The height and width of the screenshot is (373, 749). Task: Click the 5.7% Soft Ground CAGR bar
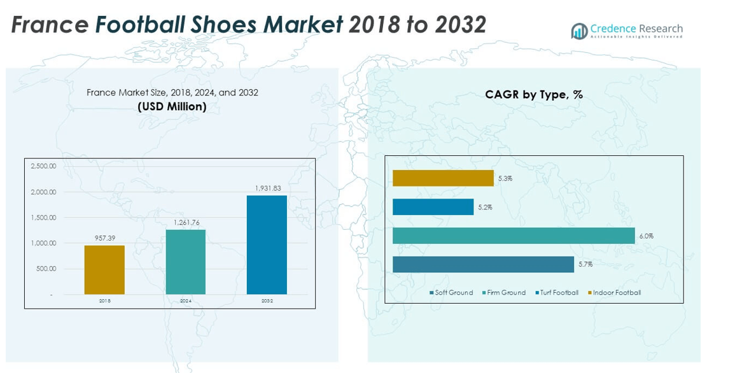[483, 264]
